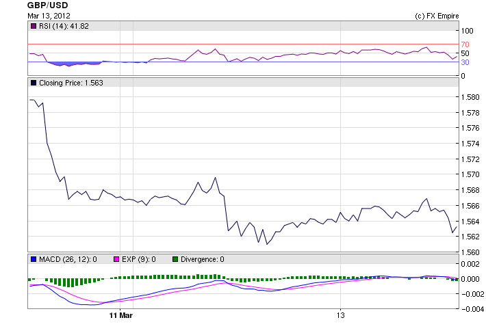Click the 0.000 MACD axis label
Screen dimensions: 486x333
tap(470, 279)
